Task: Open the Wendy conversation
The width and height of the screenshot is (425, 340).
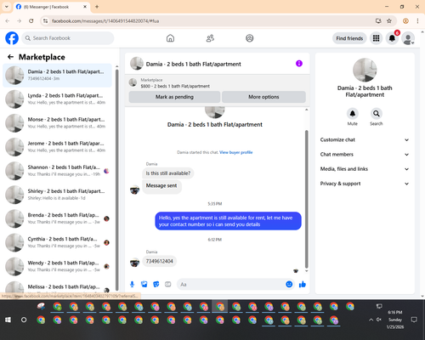Action: 57,266
